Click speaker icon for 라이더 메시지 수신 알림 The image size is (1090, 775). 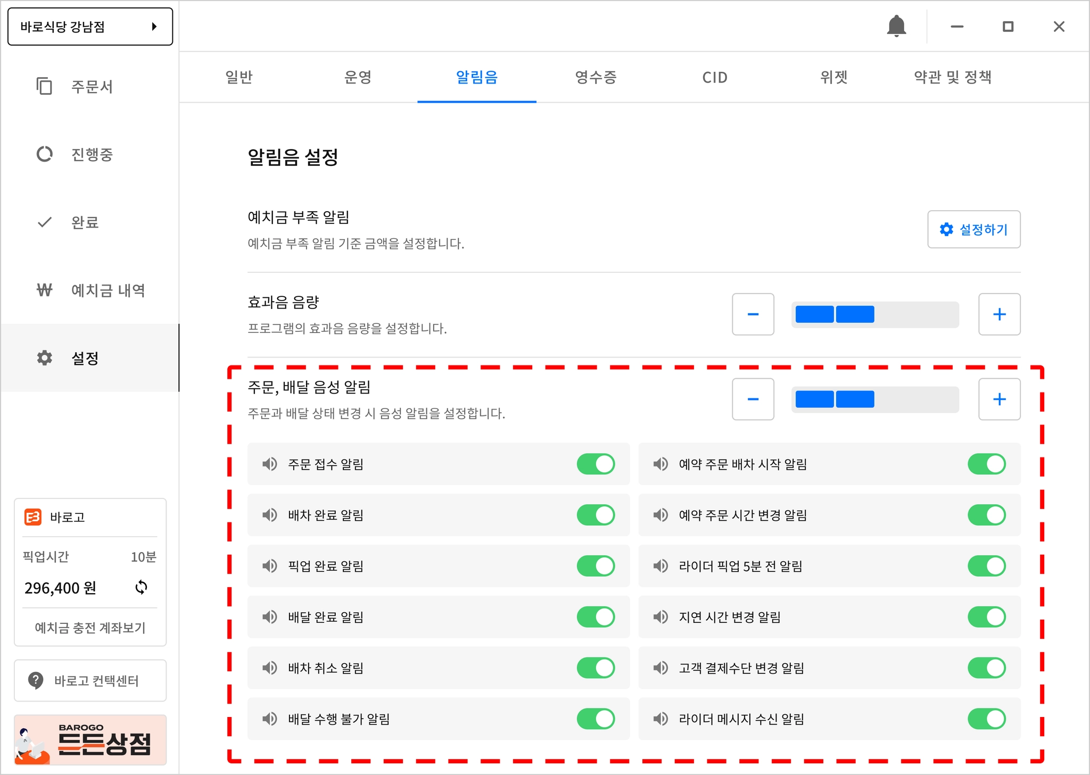coord(660,719)
